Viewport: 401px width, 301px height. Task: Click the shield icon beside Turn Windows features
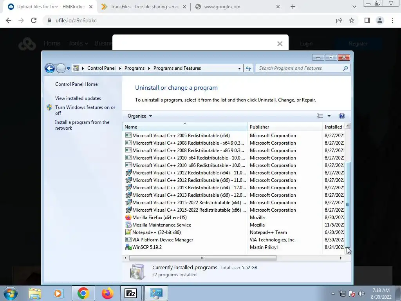click(49, 107)
